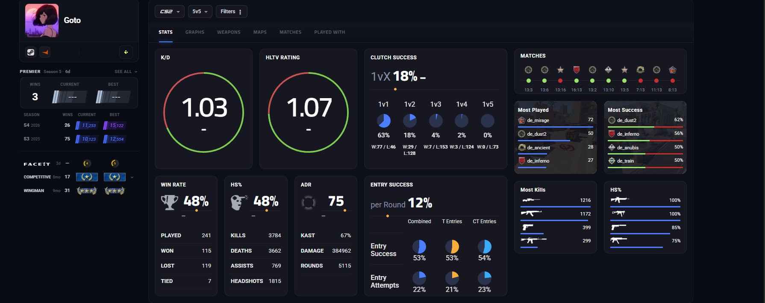
Task: Click the current Competitive rank badge
Action: point(87,177)
